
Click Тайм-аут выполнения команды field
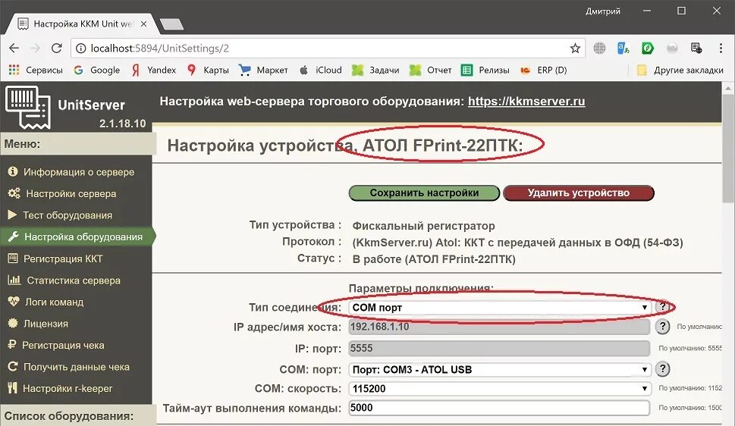(x=499, y=408)
